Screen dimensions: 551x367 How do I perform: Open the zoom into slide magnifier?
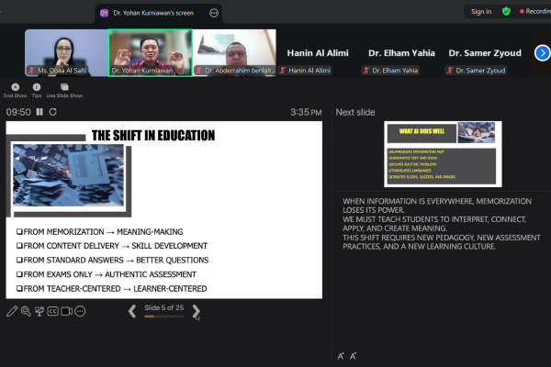(26, 311)
